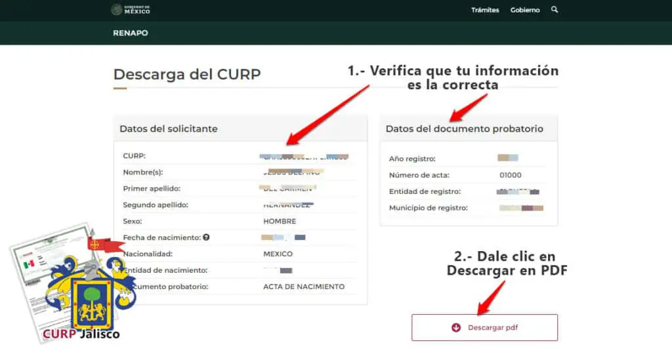
Task: Open the Trámites menu
Action: [485, 10]
